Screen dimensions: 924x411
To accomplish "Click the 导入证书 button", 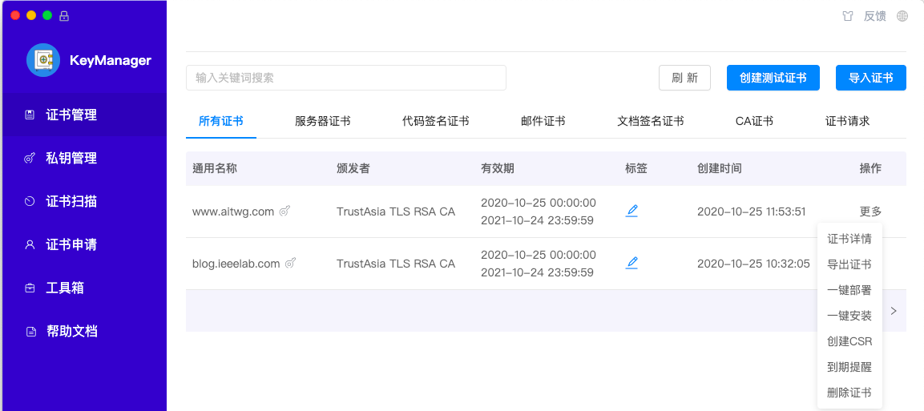I will [x=870, y=78].
